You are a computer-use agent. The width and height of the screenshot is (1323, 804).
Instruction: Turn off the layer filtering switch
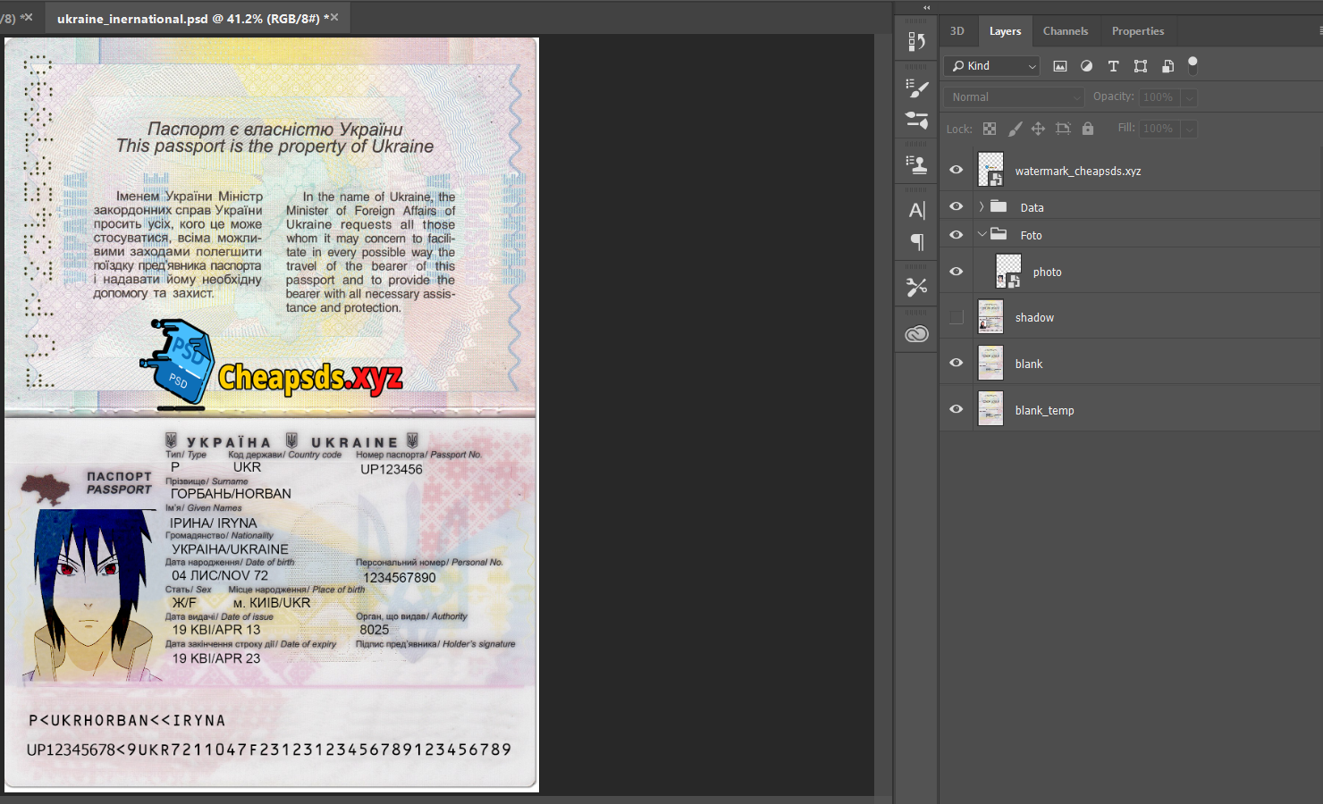(1192, 64)
